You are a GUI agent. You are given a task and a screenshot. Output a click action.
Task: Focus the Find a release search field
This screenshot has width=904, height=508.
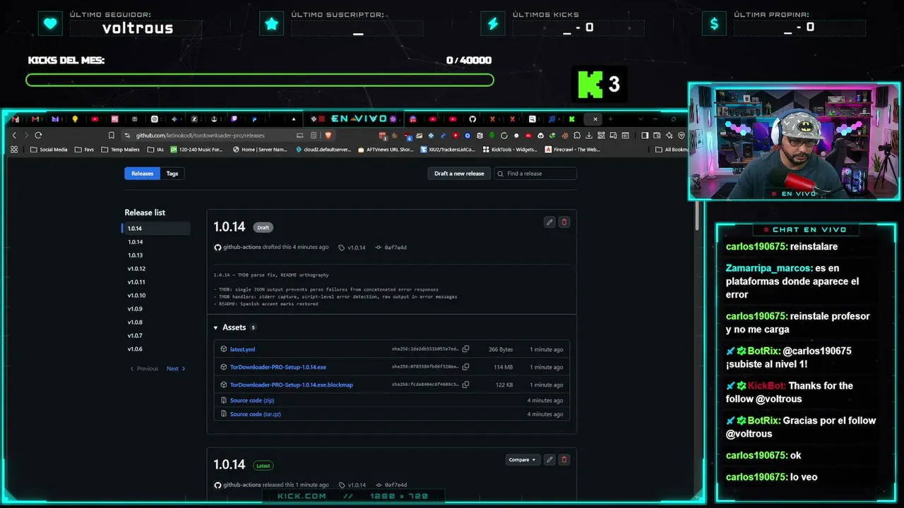tap(535, 174)
